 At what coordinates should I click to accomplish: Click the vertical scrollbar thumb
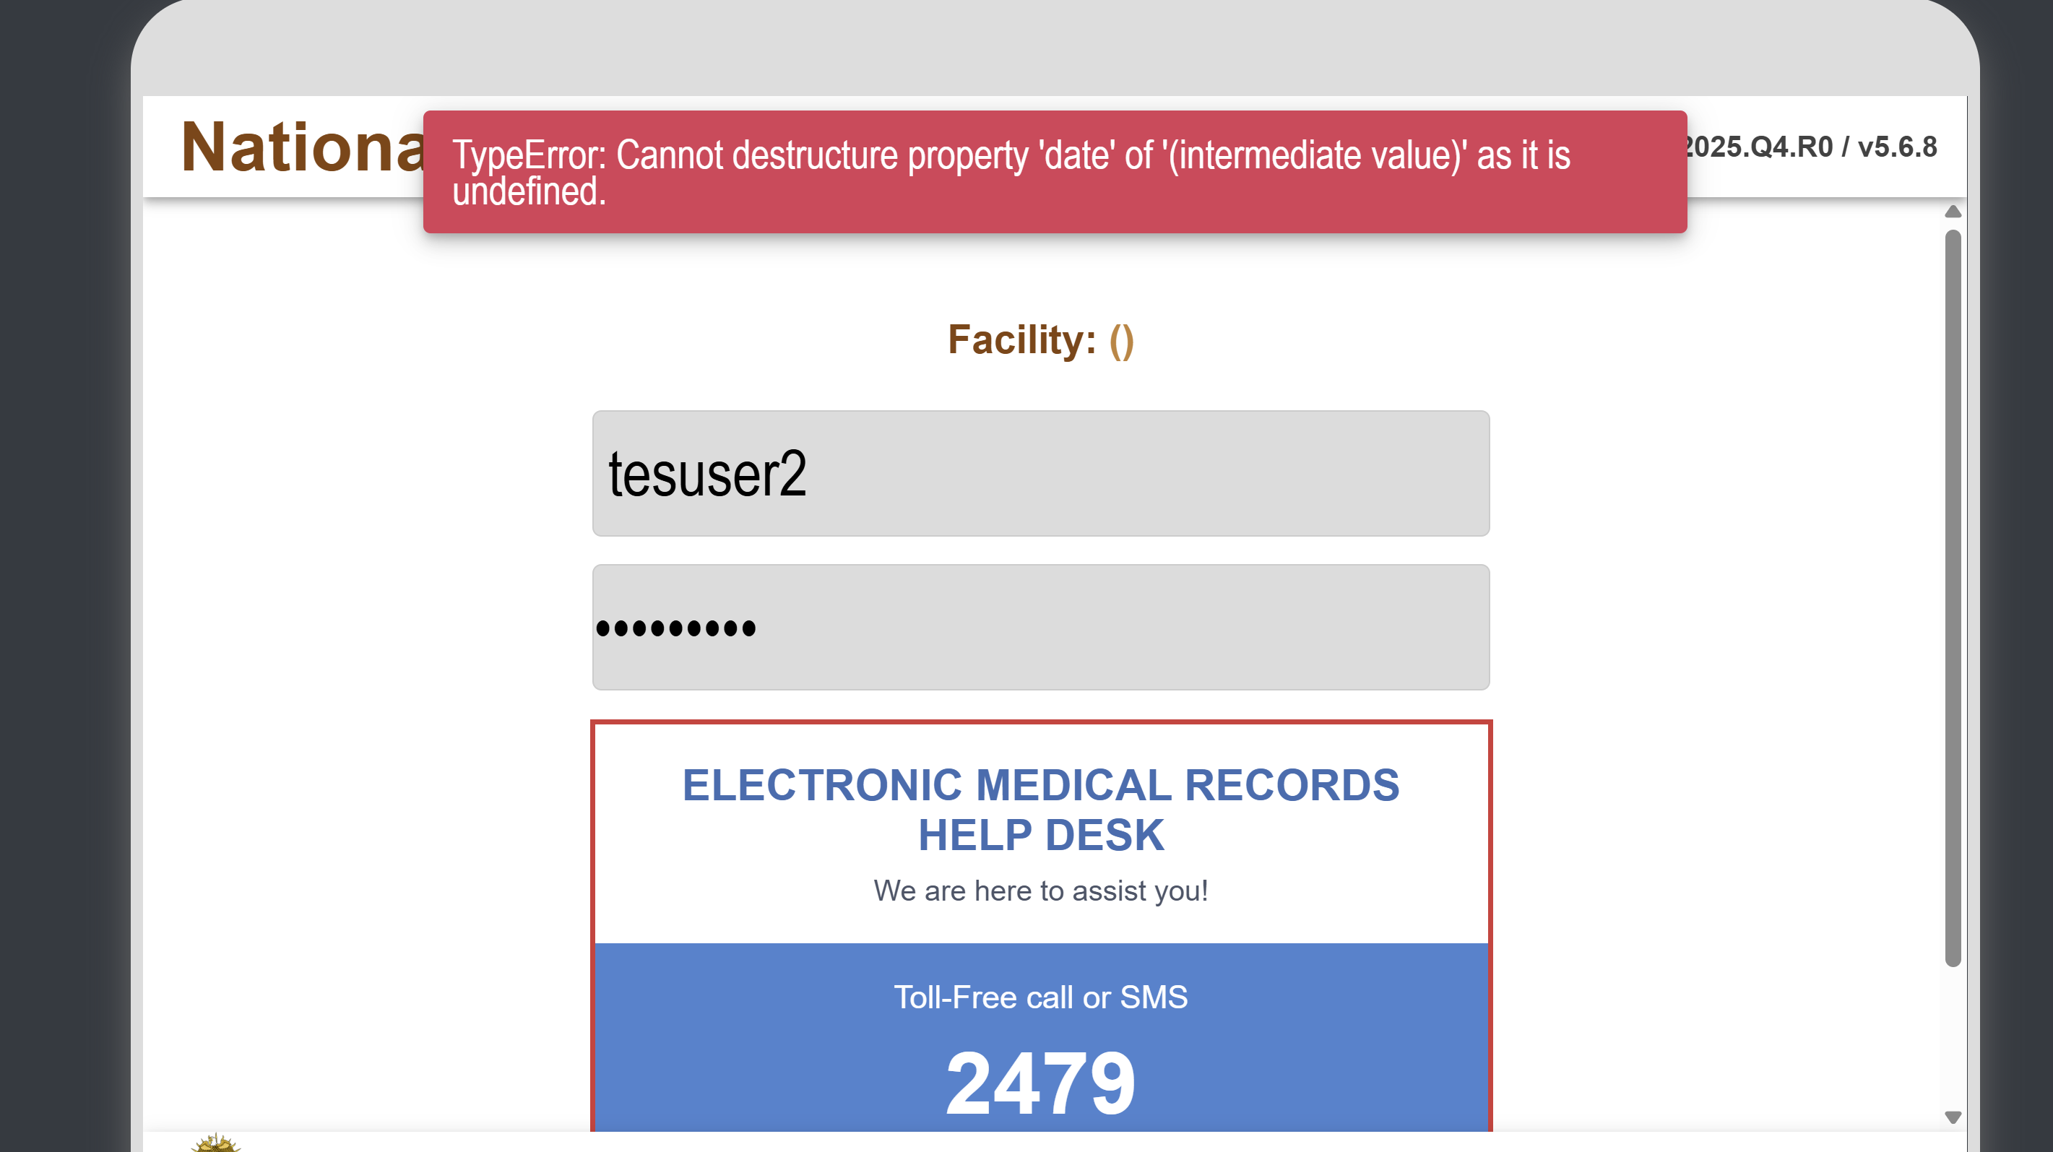pyautogui.click(x=1953, y=597)
